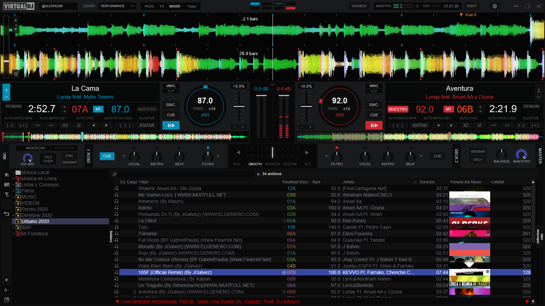Click the font size 'A' icon

coord(6,290)
